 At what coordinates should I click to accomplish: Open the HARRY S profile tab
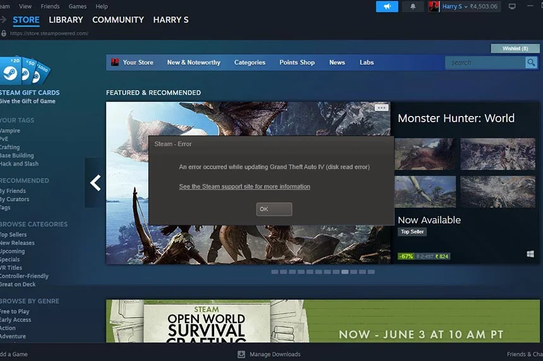[x=170, y=20]
